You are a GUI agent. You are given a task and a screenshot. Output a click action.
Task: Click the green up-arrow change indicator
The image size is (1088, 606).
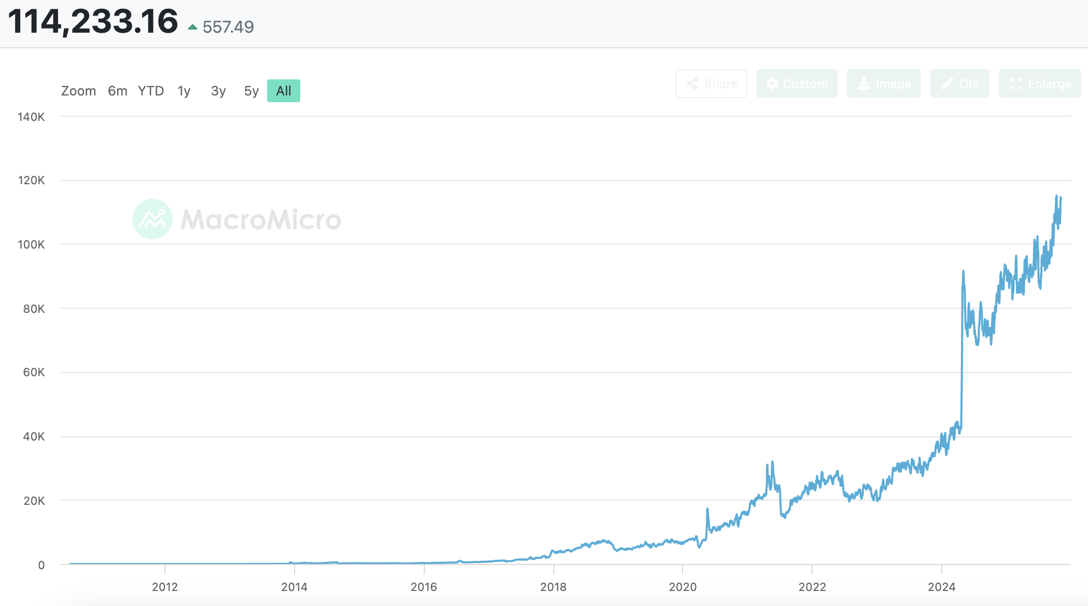coord(192,27)
